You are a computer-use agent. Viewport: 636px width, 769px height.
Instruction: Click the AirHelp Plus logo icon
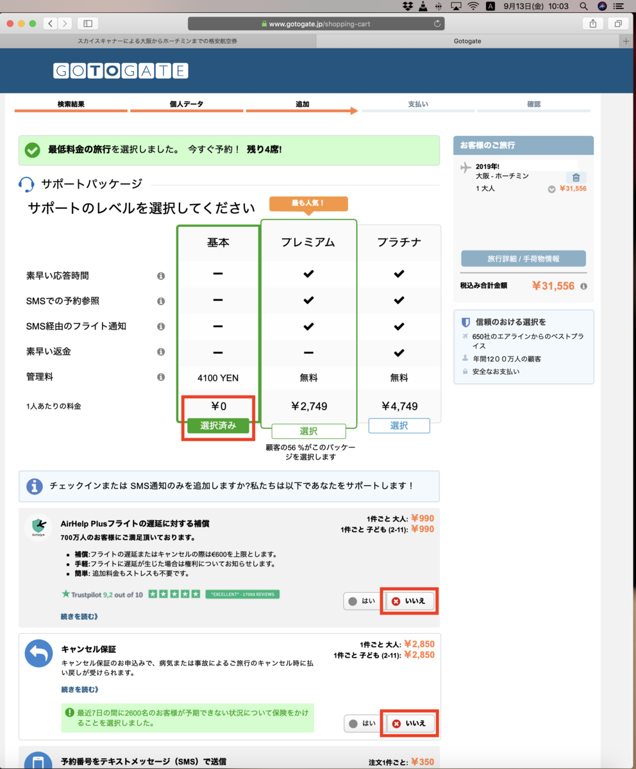38,527
